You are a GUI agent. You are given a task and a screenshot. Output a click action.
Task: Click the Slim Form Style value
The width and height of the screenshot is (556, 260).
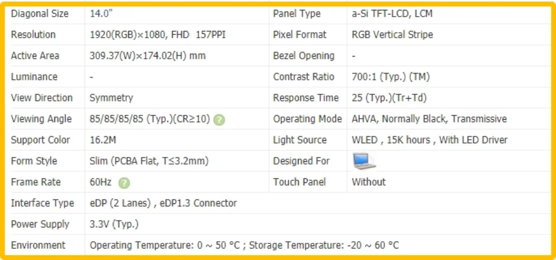click(149, 161)
